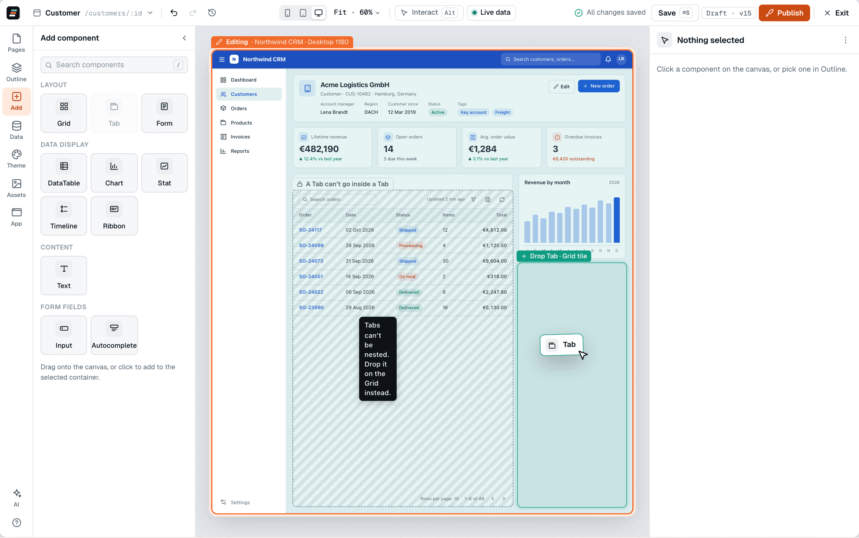The image size is (859, 538).
Task: Click the Search customers, orders field
Action: click(550, 59)
